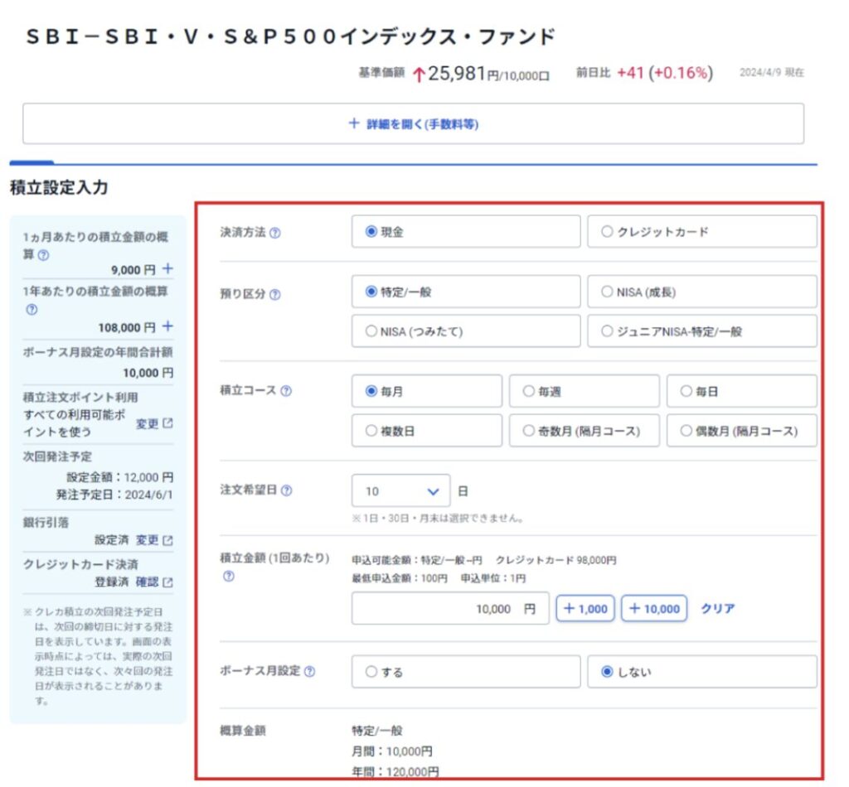Select 現金 payment method
The image size is (849, 787).
click(x=466, y=232)
